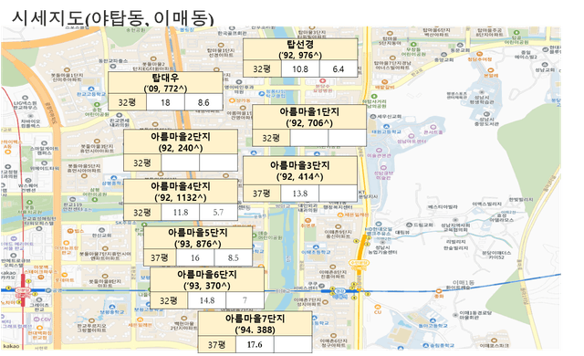Click the 5.7 value under 아름마을4단지
584x356 pixels.
pos(219,213)
